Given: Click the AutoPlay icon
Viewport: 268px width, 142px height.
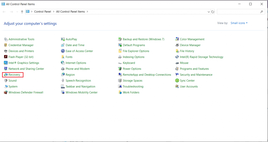Looking at the screenshot, I should pos(63,39).
